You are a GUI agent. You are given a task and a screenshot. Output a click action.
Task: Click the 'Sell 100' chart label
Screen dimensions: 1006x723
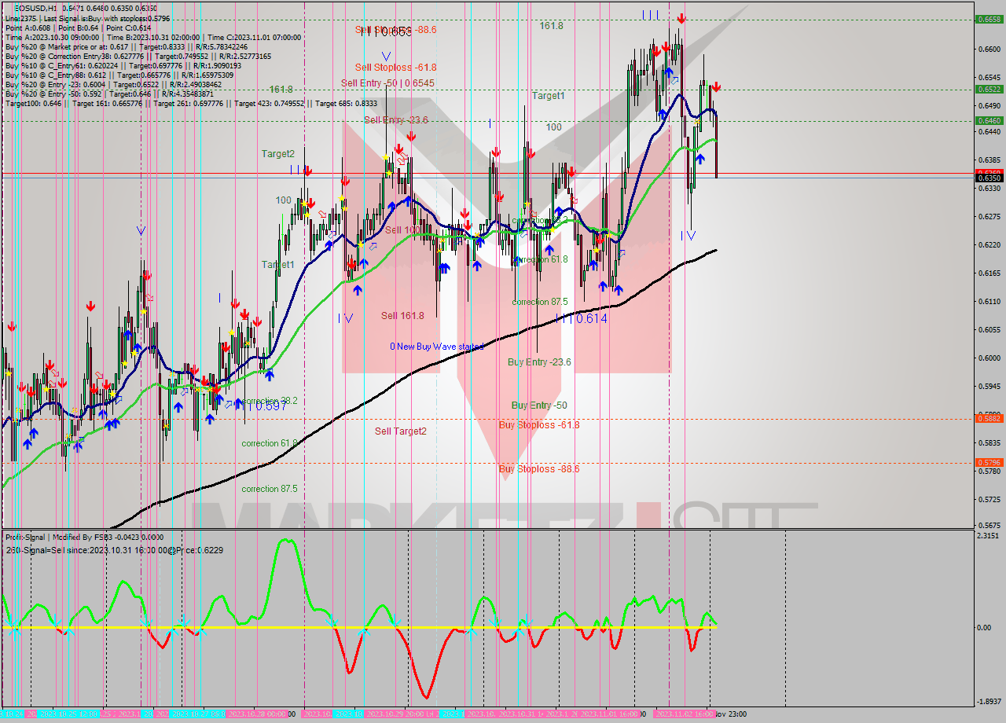(402, 230)
